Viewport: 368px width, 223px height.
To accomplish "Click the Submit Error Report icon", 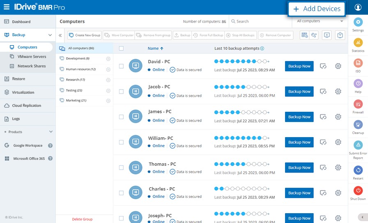I will 358,145.
